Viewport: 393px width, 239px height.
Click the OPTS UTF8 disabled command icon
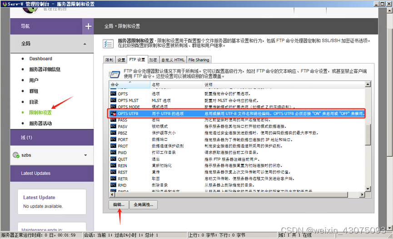[x=113, y=113]
